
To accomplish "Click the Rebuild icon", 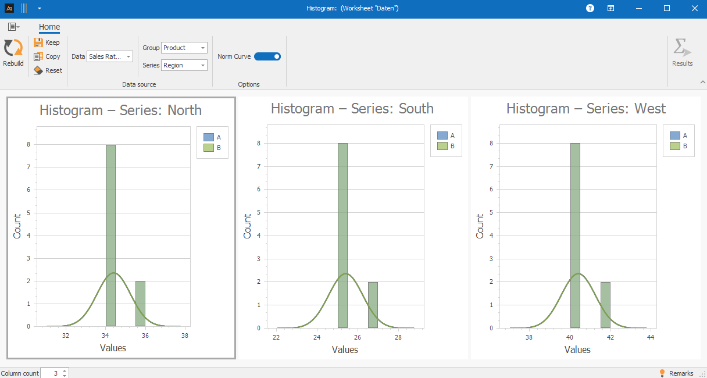I will [13, 48].
